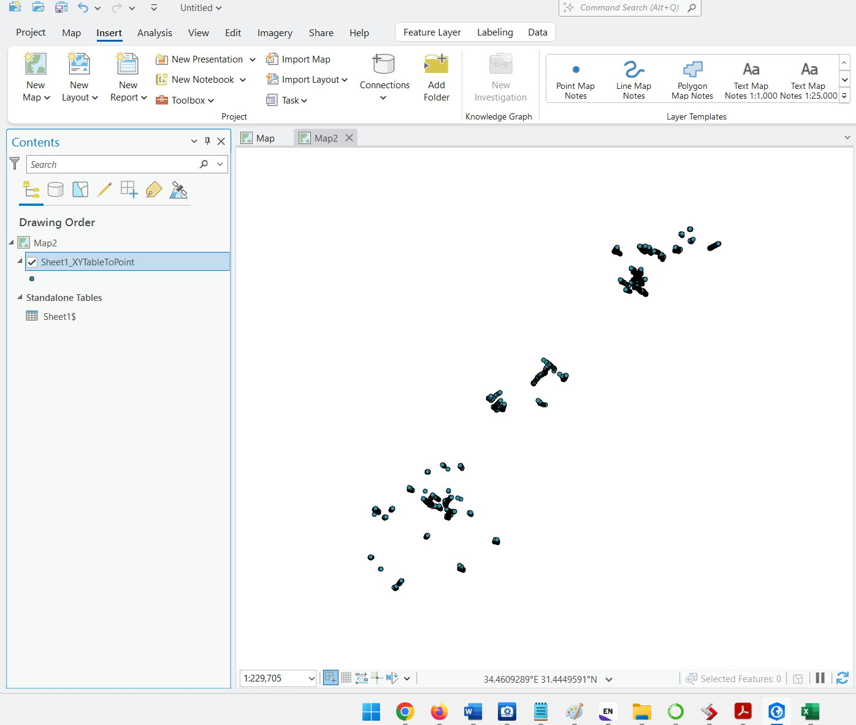
Task: Click the New Investigation knowledge graph button
Action: [x=500, y=77]
